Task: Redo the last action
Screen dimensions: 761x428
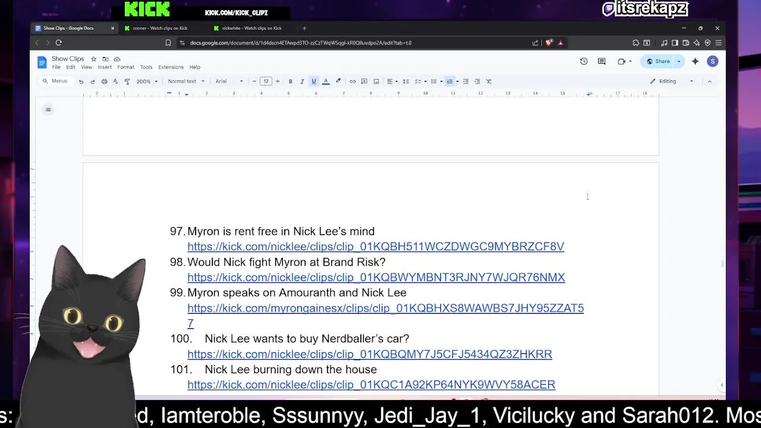Action: click(93, 81)
